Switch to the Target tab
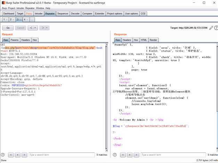 20,14
